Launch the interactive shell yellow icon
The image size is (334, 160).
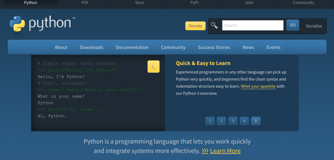153,66
